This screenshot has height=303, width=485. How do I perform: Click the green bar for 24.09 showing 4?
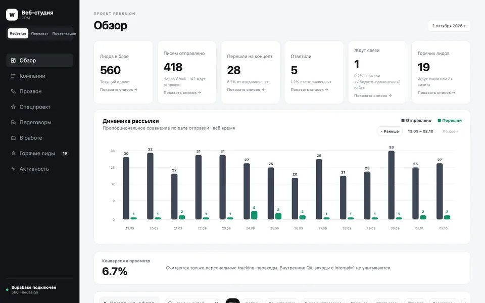click(x=254, y=215)
